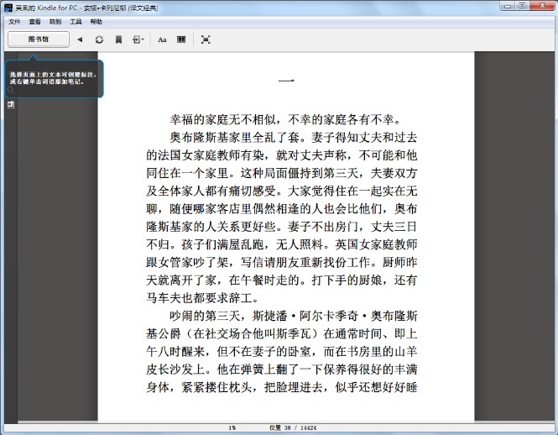558x435 pixels.
Task: Click the sync refresh icon
Action: (x=99, y=39)
